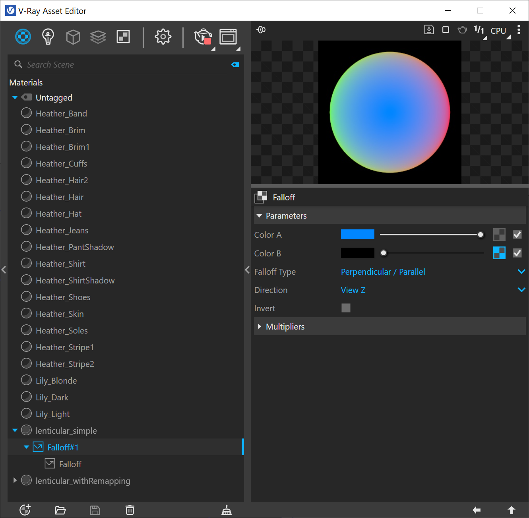Open the V-Ray frame buffer window

pyautogui.click(x=228, y=36)
